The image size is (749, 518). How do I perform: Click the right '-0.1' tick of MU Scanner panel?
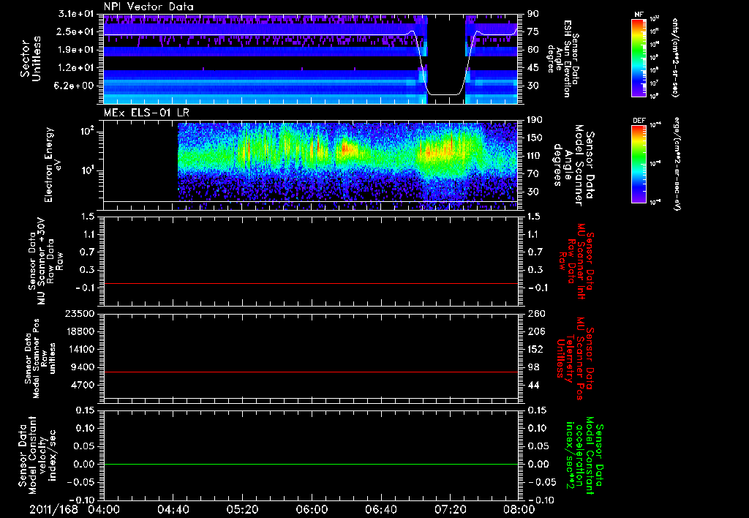click(538, 288)
